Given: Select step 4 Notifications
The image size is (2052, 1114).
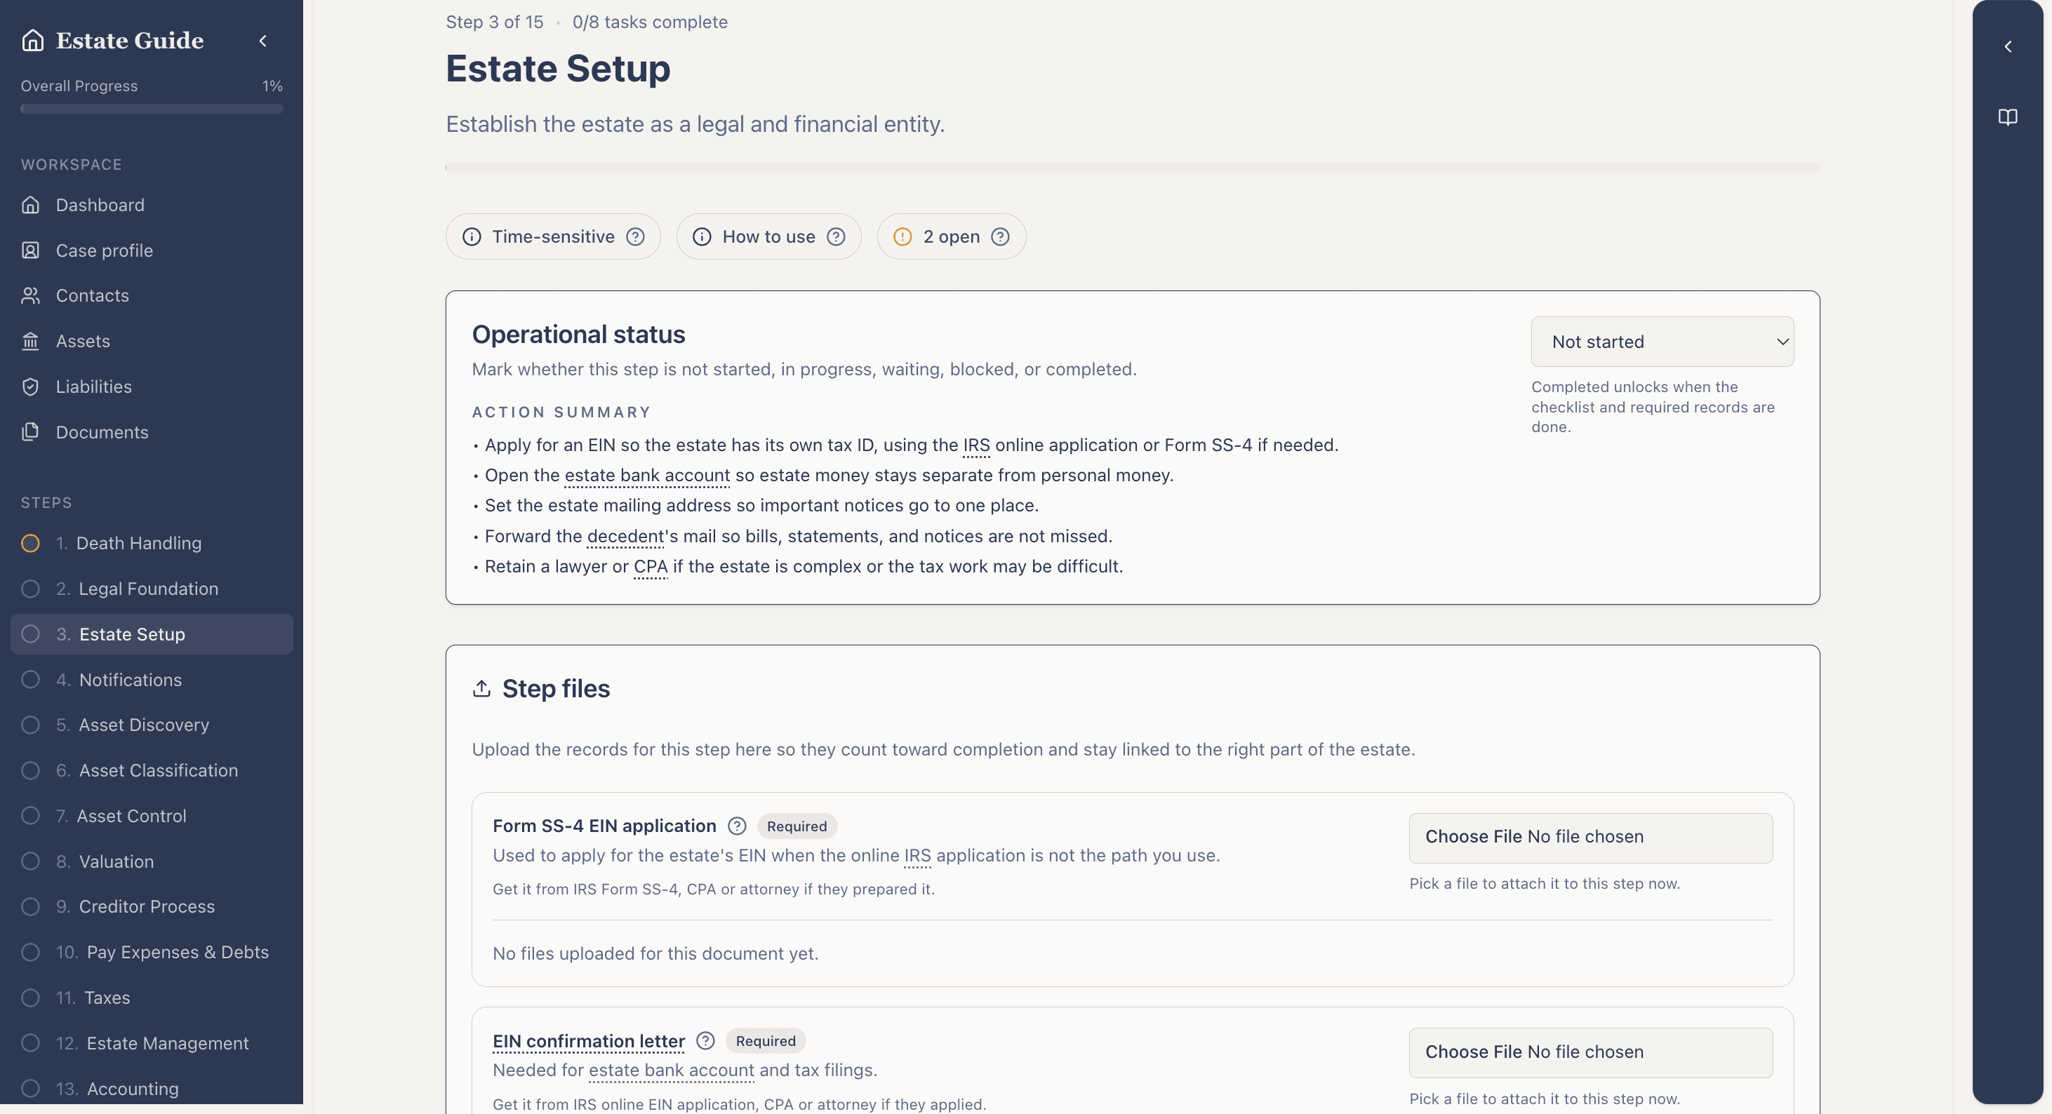Looking at the screenshot, I should [152, 679].
